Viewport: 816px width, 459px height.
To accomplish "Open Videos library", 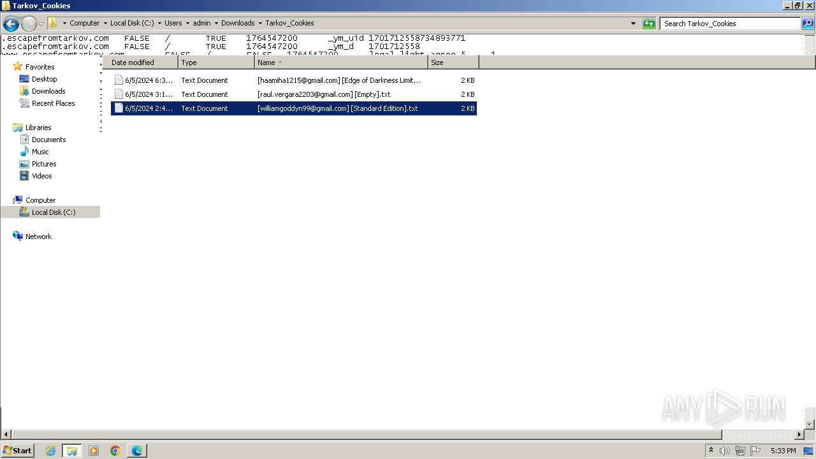I will [x=41, y=176].
